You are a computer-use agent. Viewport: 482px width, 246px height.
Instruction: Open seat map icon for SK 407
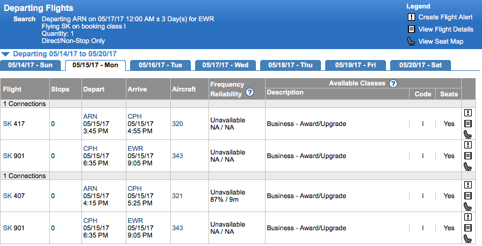coord(468,207)
